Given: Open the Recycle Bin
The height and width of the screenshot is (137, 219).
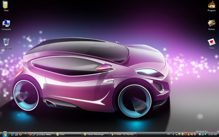Looking at the screenshot, I should pyautogui.click(x=6, y=42).
